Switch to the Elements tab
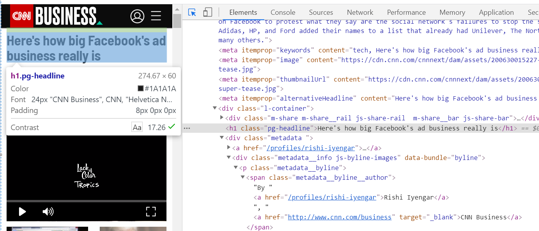The width and height of the screenshot is (539, 231). click(x=243, y=12)
